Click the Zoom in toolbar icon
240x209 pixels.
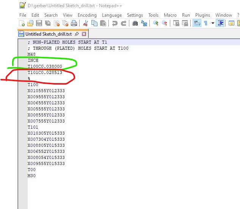click(x=155, y=24)
